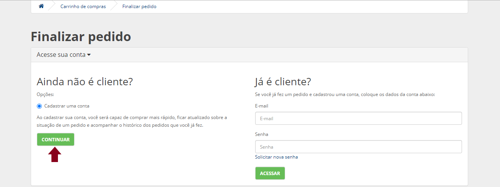This screenshot has width=500, height=187.
Task: Click caret arrow beside Acesse sua conta
Action: [89, 55]
